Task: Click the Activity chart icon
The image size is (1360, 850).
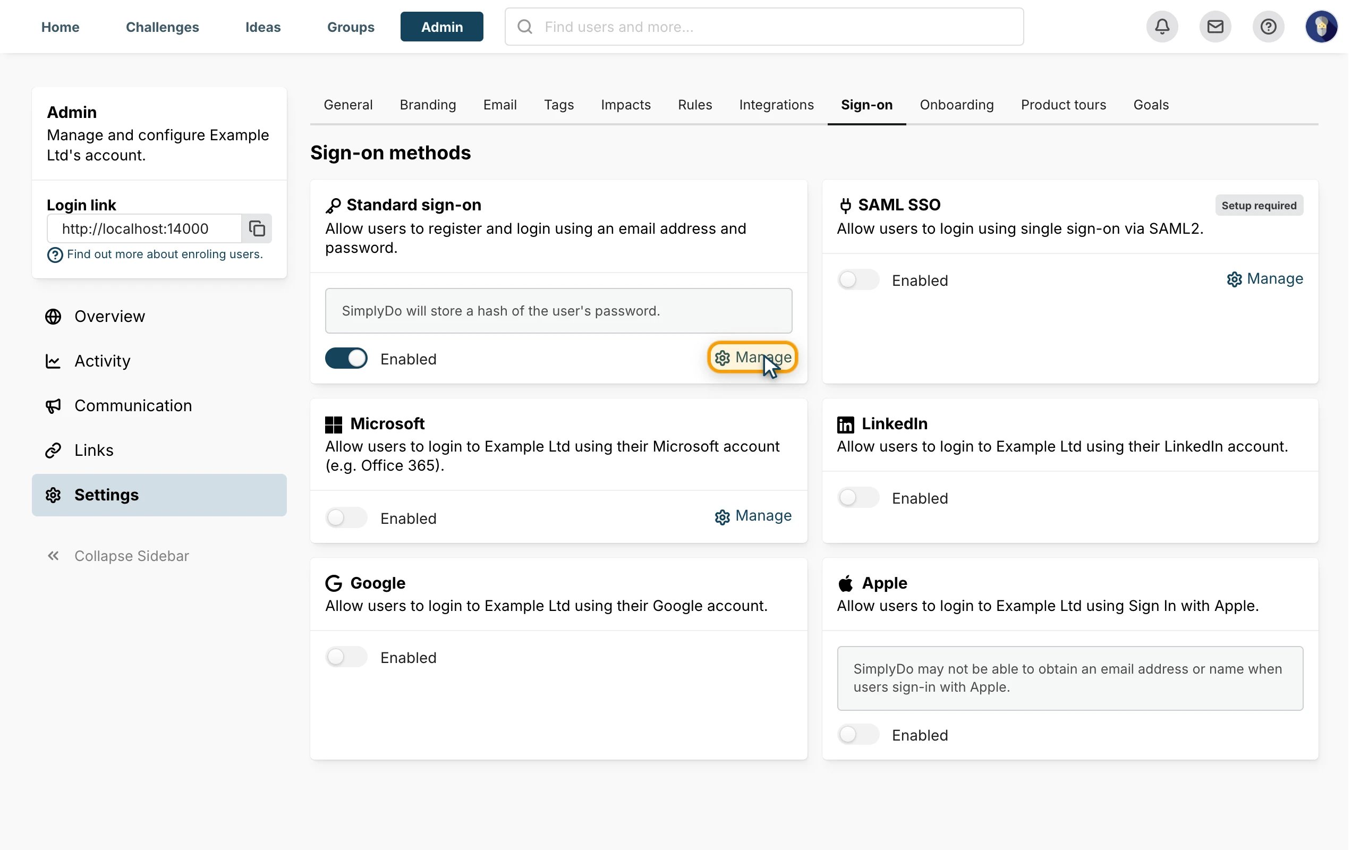Action: [53, 361]
